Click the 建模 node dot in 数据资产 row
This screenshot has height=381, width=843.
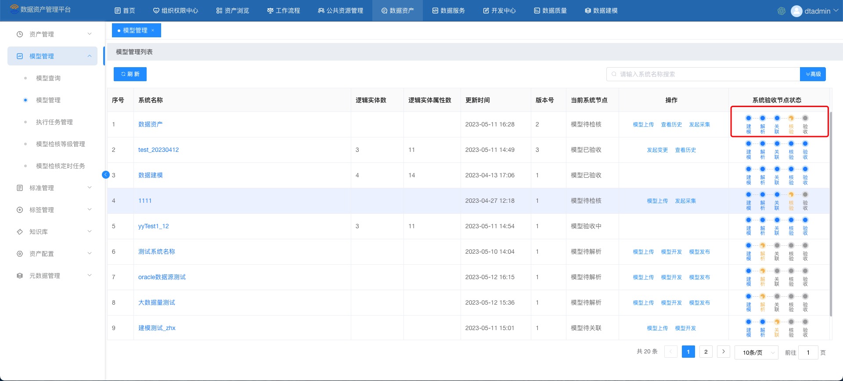[x=749, y=118]
